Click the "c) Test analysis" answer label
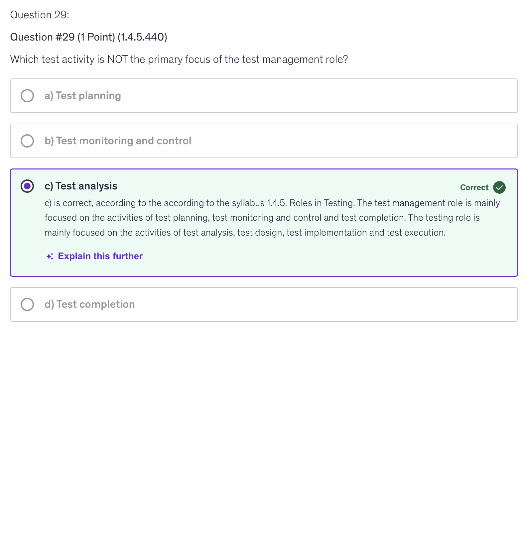Viewport: 526px width, 535px height. [81, 186]
